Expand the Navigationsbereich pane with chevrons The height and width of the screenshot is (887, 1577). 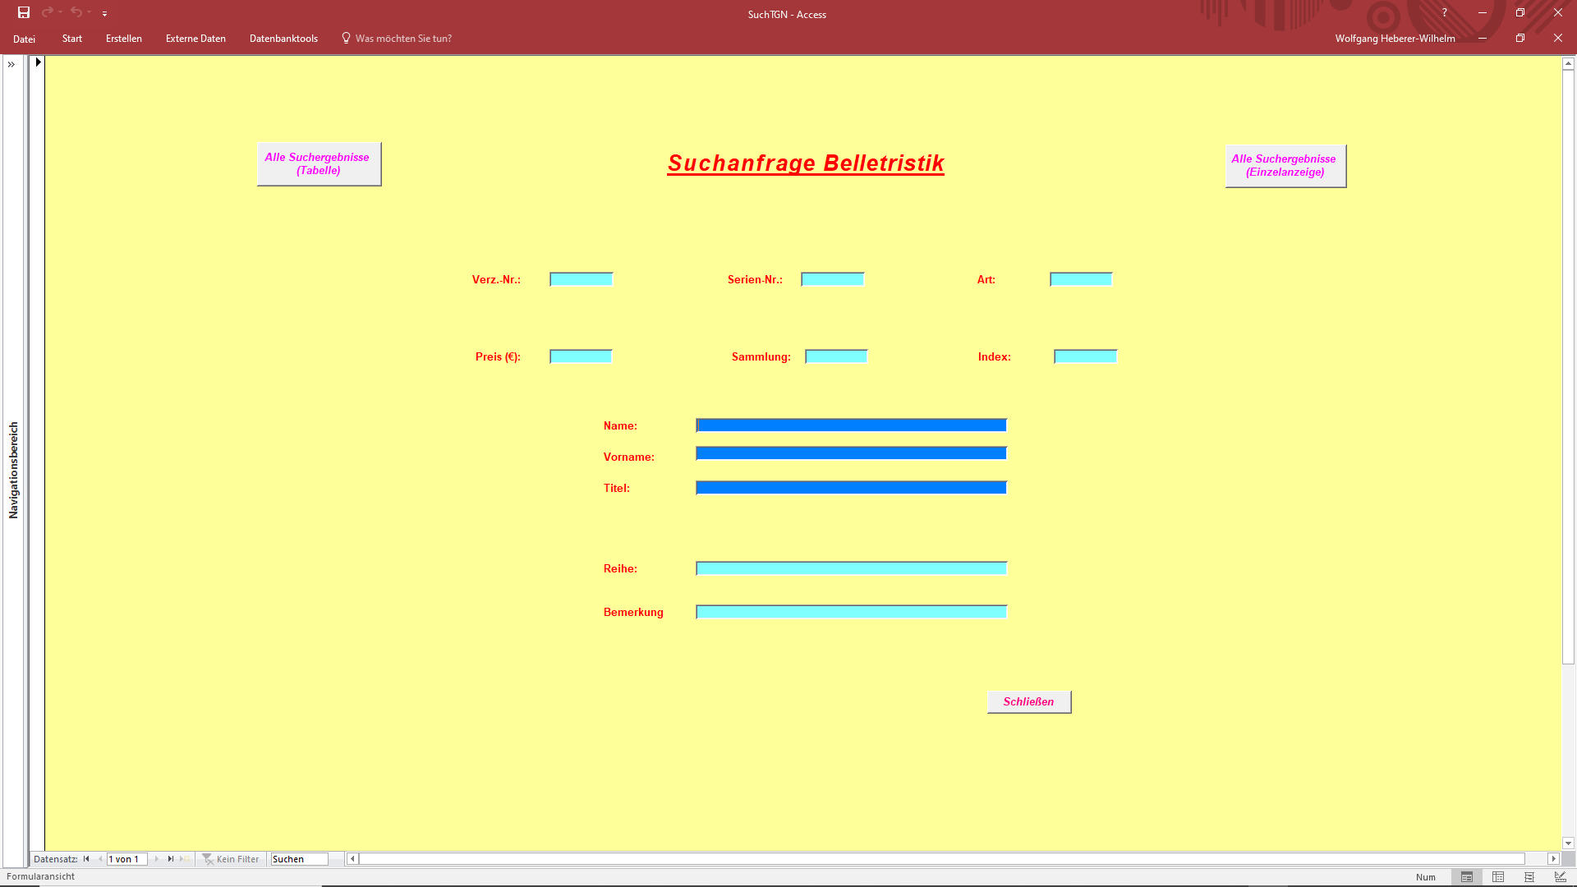coord(11,64)
